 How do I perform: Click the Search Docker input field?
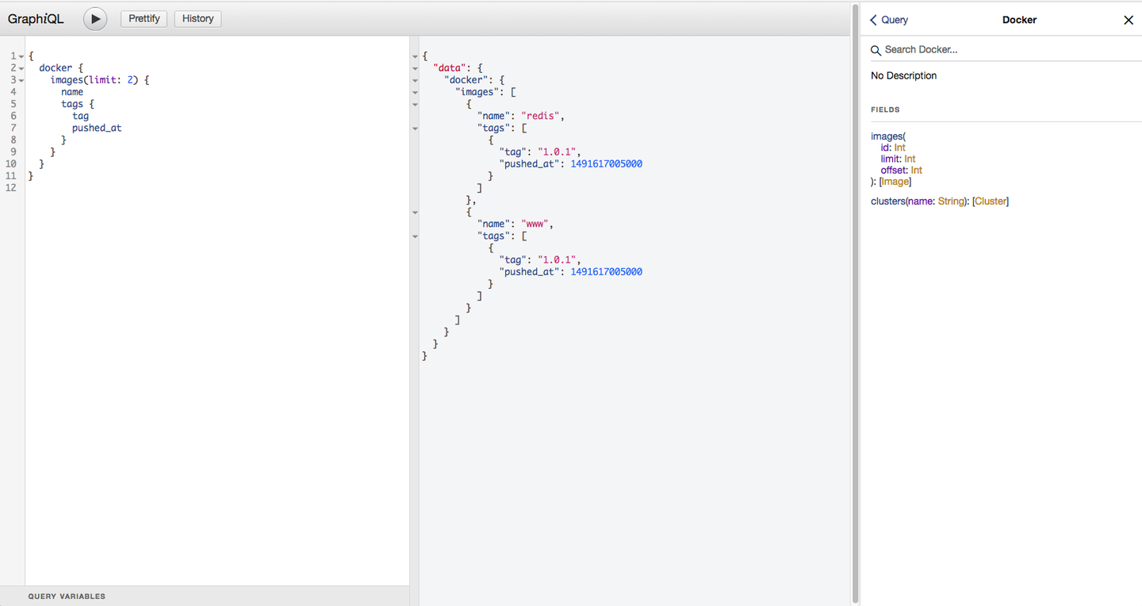(952, 49)
